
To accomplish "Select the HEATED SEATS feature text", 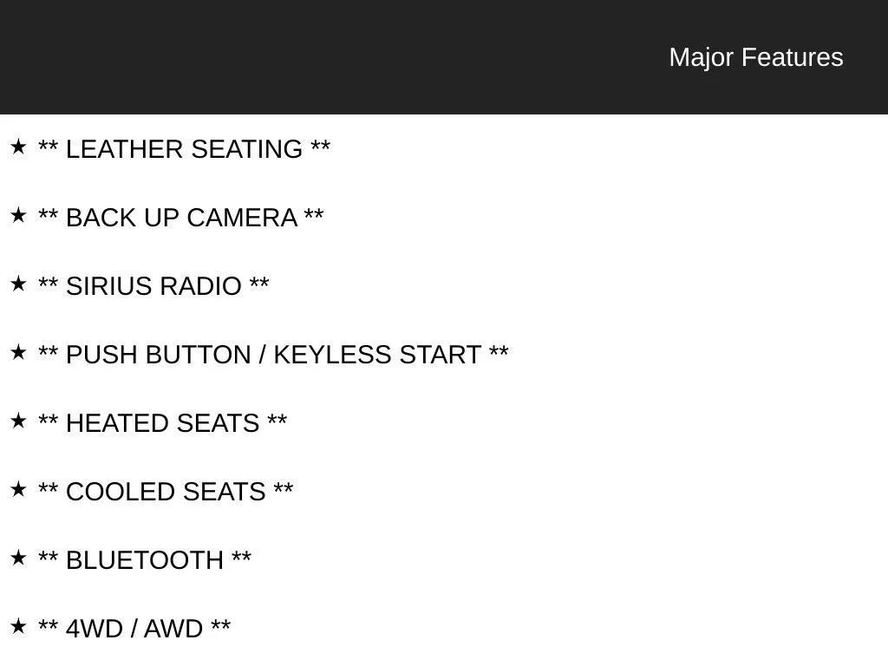I will (x=162, y=423).
